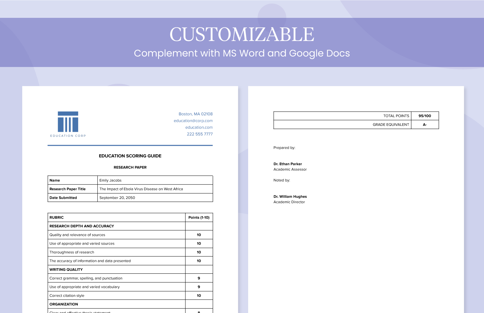This screenshot has width=484, height=313.
Task: Click the Points (1-10) header cell
Action: pos(199,217)
